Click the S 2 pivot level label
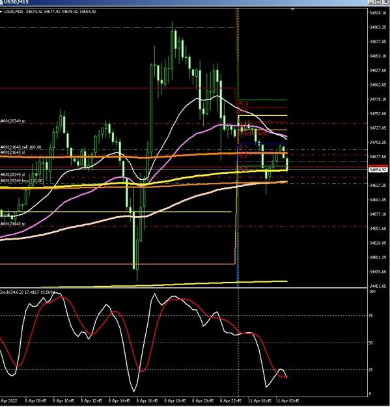This screenshot has height=407, width=390. click(x=243, y=156)
